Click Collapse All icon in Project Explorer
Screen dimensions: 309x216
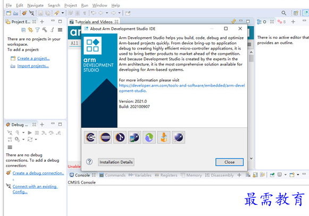tap(23, 30)
